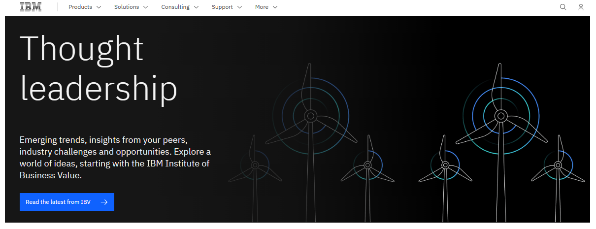Click the arrow on the IBV button
This screenshot has height=229, width=596.
point(103,202)
